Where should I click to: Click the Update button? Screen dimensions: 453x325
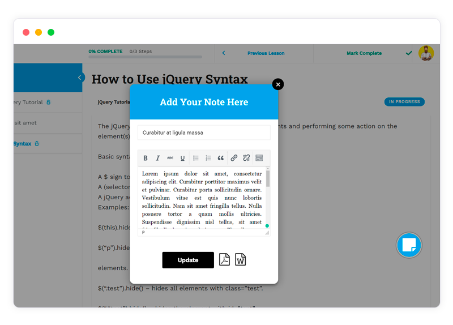(x=188, y=260)
